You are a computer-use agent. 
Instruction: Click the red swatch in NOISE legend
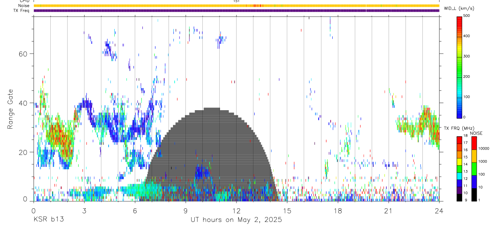click(474, 143)
